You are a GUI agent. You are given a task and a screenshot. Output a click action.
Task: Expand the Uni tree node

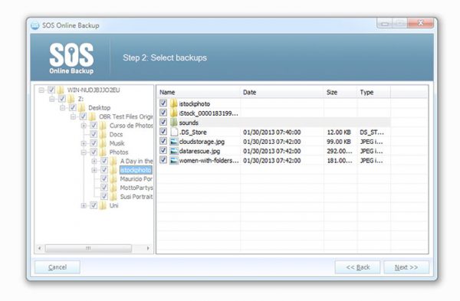[84, 205]
